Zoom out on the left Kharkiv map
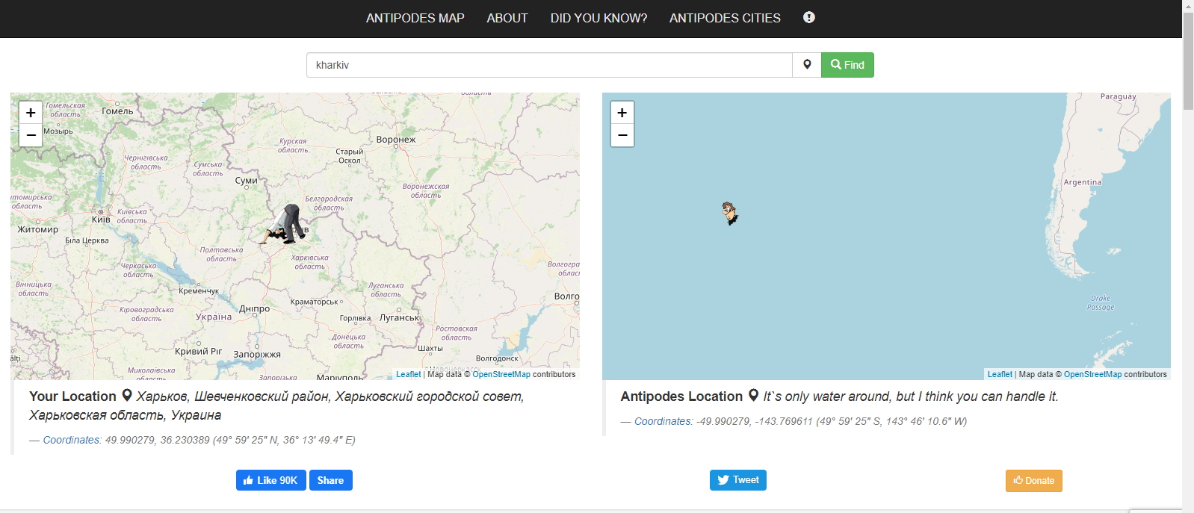This screenshot has width=1194, height=513. click(x=31, y=135)
